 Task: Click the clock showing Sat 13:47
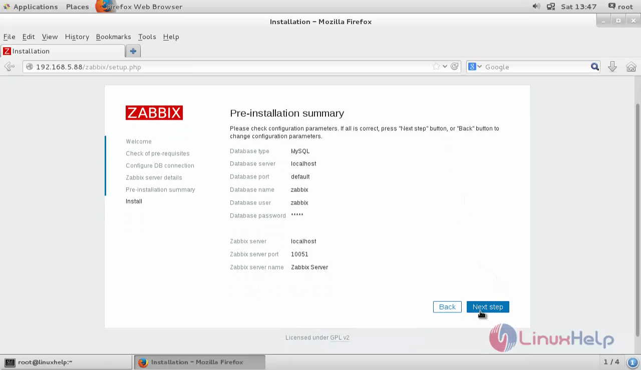(x=578, y=7)
